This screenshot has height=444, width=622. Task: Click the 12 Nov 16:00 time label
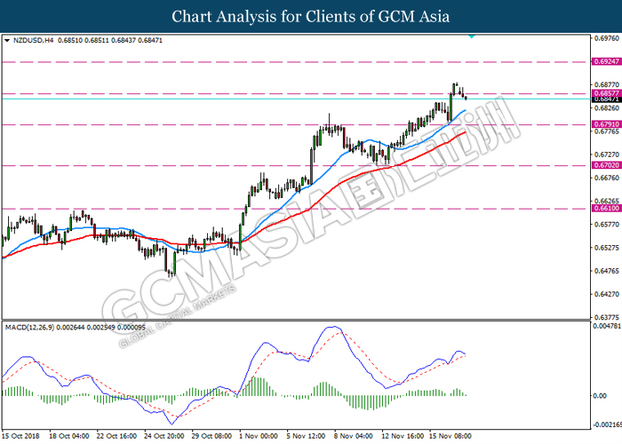click(x=403, y=436)
